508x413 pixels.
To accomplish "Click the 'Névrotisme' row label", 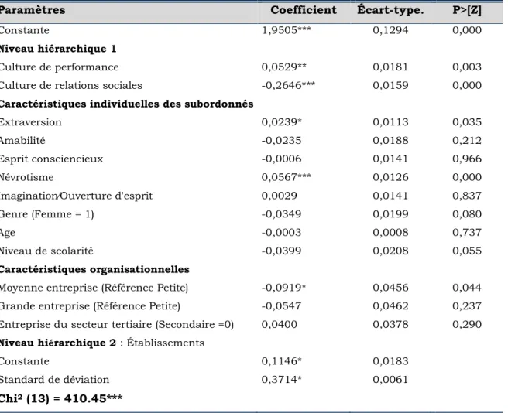I will pyautogui.click(x=26, y=177).
